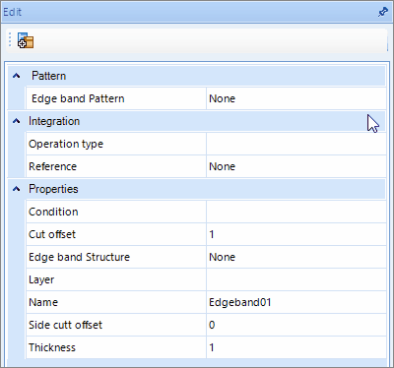Edit the Side cutt offset value 0
The height and width of the screenshot is (368, 394).
(295, 325)
